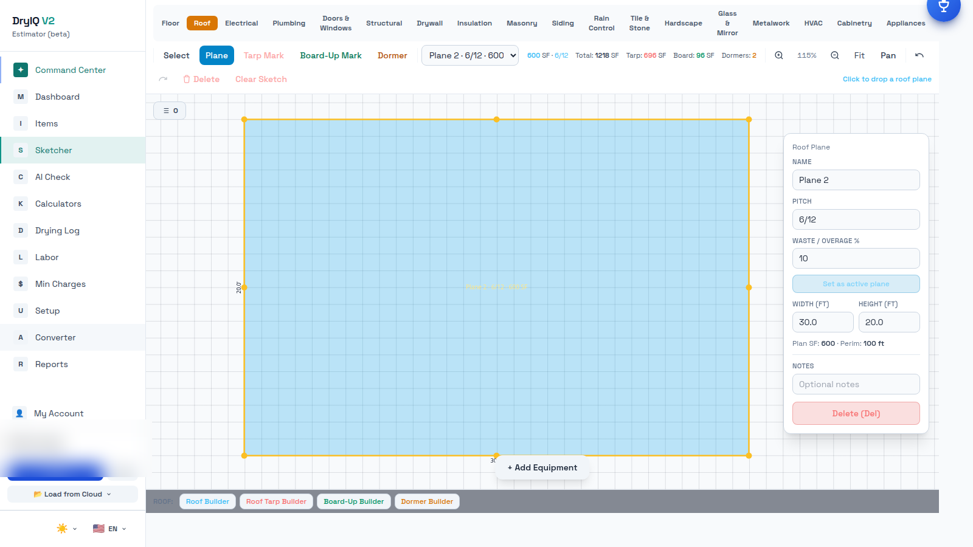Go to the Labor page

[73, 257]
